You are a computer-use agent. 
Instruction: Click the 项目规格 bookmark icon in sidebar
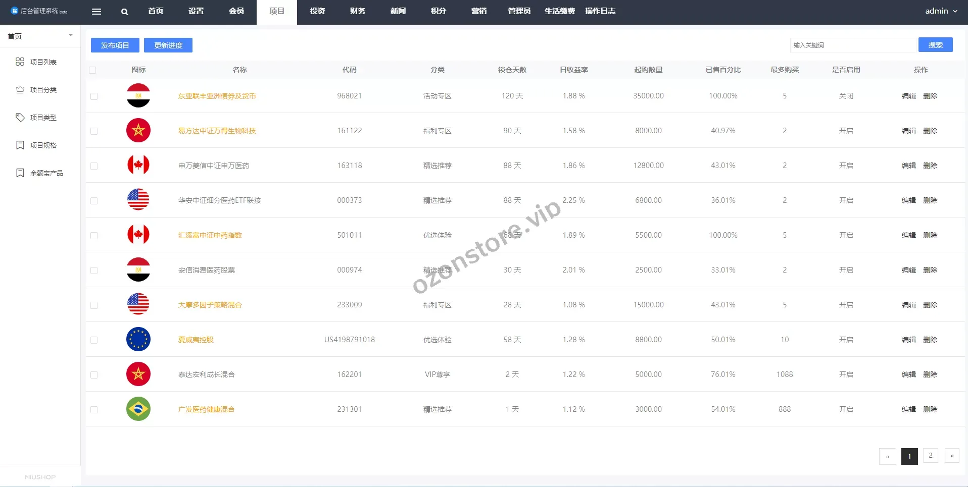tap(20, 145)
